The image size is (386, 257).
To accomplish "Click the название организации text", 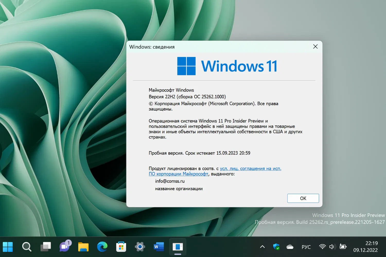I will (x=179, y=189).
